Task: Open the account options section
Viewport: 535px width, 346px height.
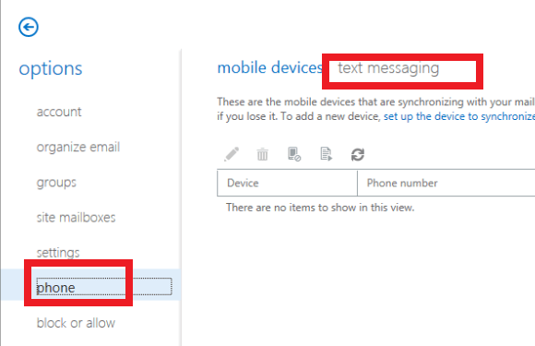Action: [x=59, y=112]
